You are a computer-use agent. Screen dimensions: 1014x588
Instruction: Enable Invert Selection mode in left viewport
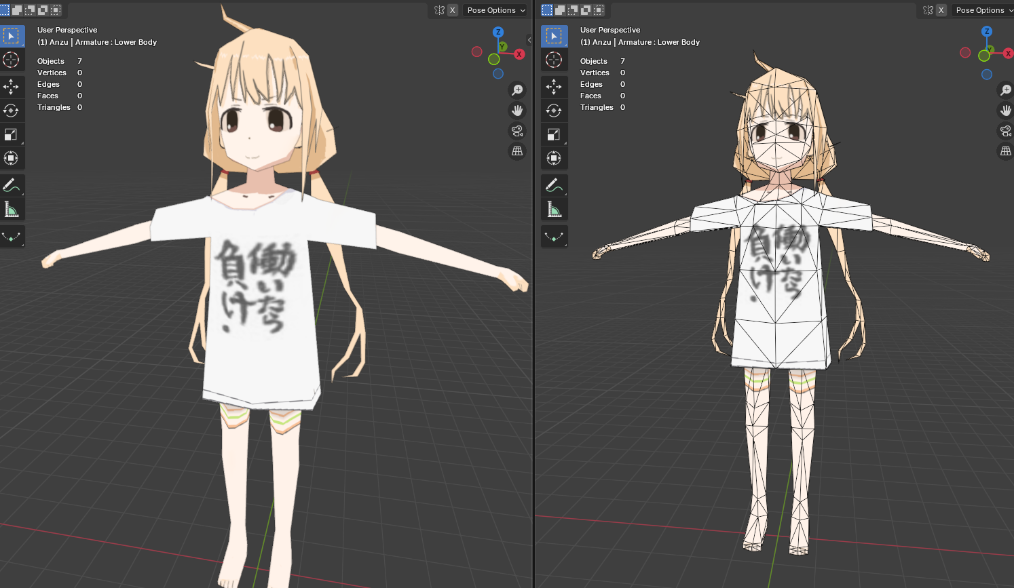coord(43,10)
